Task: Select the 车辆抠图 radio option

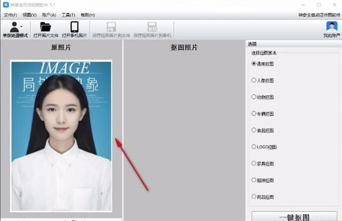Action: tap(254, 113)
